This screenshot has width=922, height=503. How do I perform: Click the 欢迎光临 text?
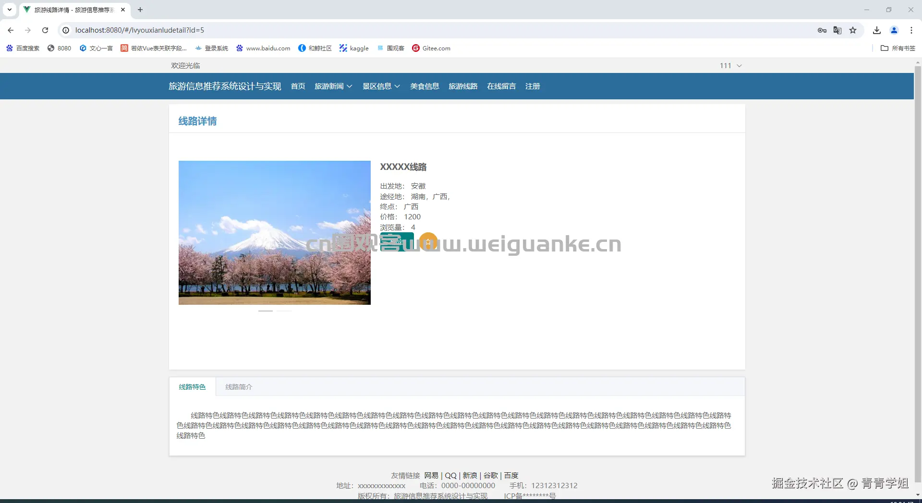tap(185, 66)
